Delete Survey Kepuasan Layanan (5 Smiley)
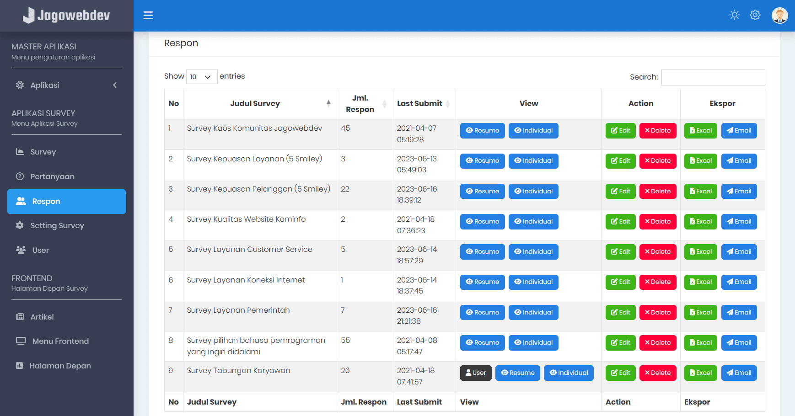 click(x=658, y=161)
